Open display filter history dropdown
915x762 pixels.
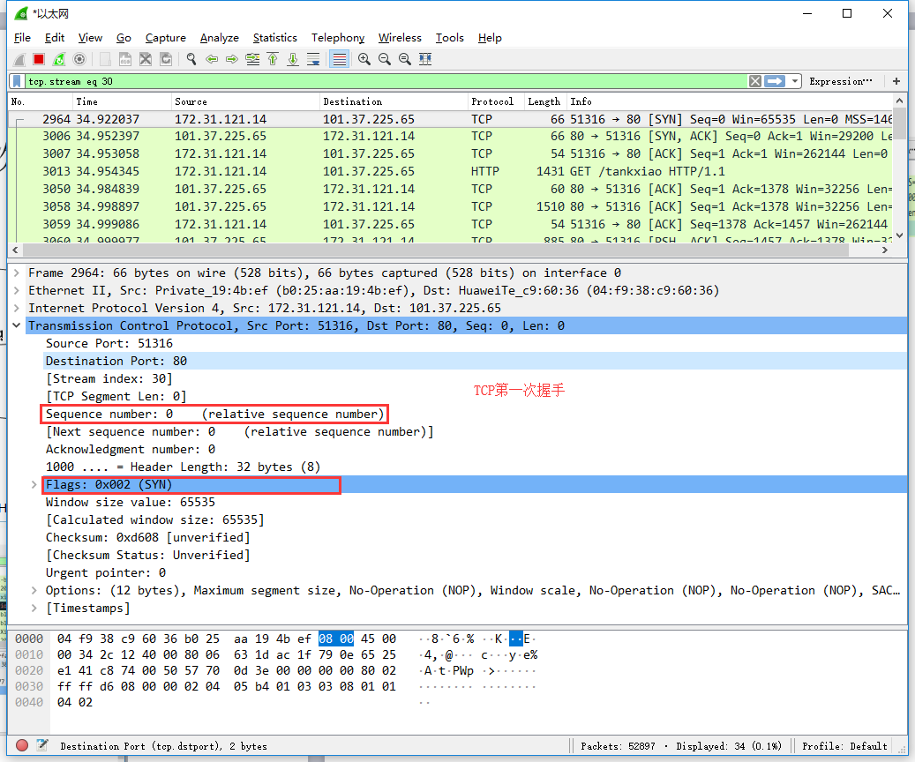[795, 81]
